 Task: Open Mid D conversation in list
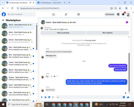click(18, 71)
